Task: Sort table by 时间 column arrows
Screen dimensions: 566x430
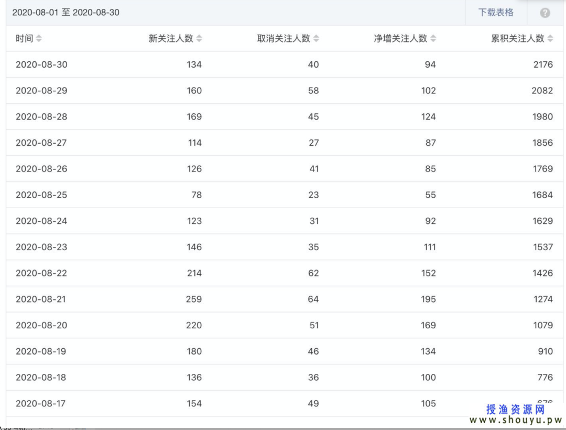Action: [x=39, y=38]
